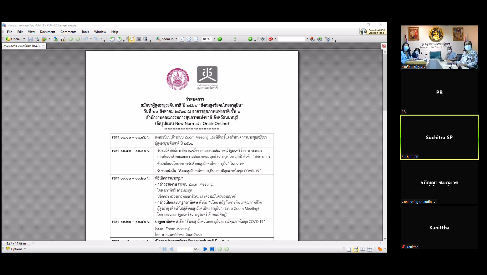This screenshot has height=275, width=487.
Task: Click the Print icon
Action: click(37, 39)
